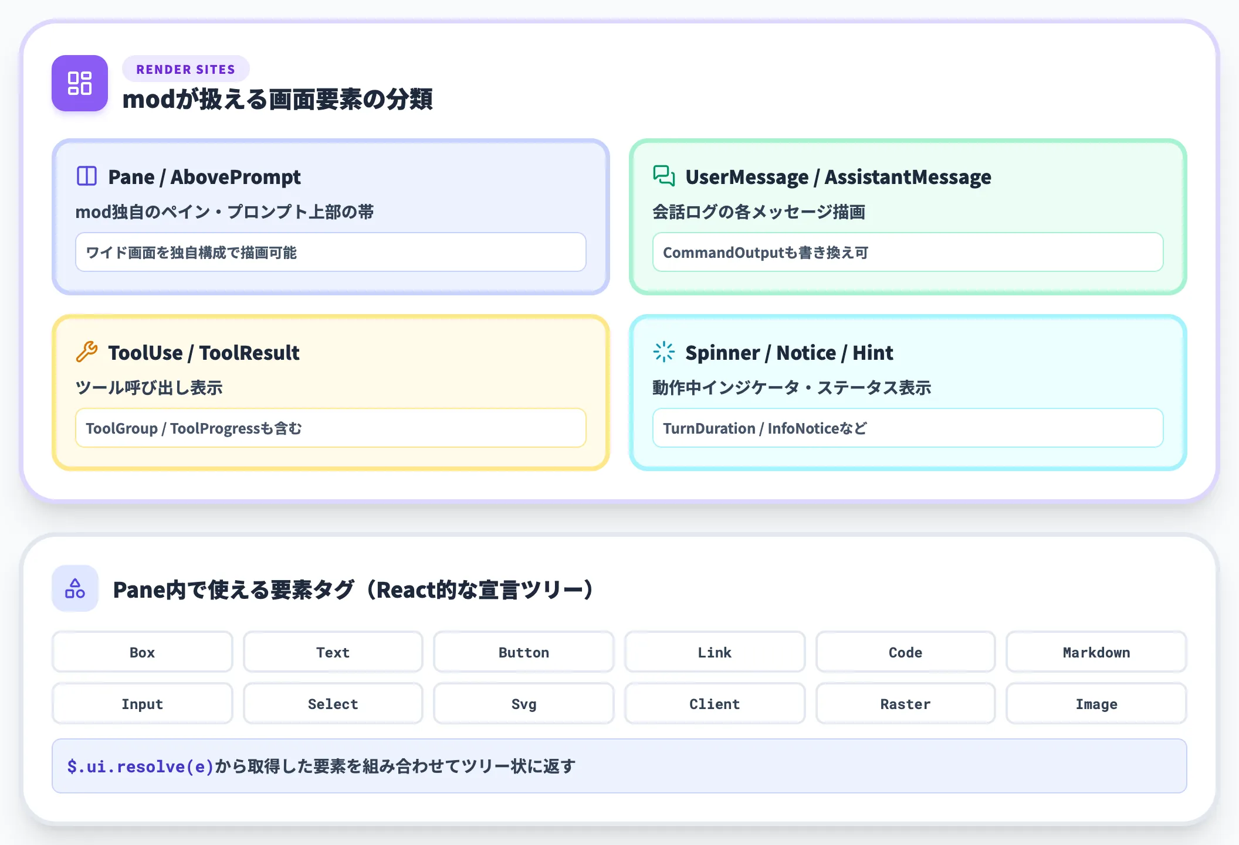Screen dimensions: 1239x845
Task: Click the Svg tag
Action: pos(524,704)
